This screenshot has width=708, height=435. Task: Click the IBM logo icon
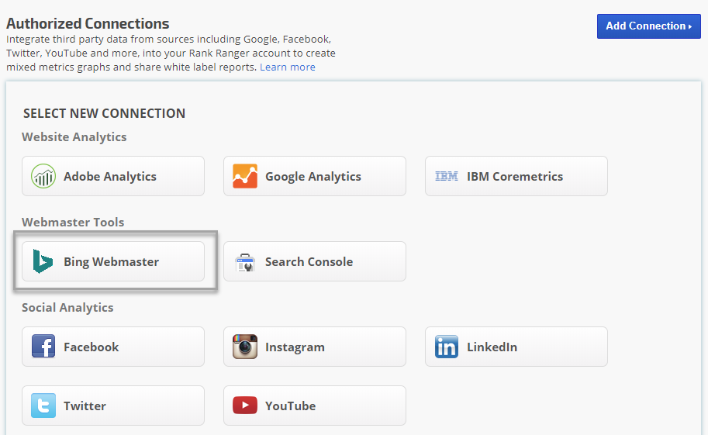point(447,176)
